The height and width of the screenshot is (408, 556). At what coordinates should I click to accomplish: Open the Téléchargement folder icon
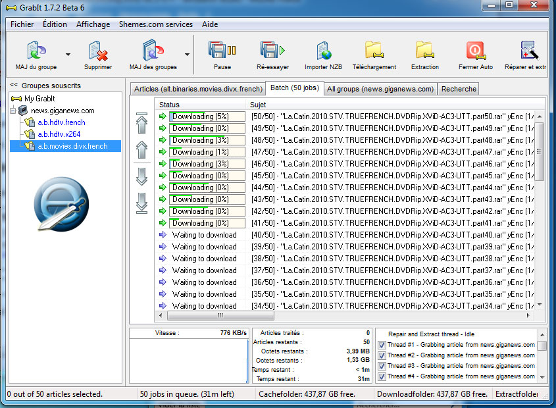point(374,49)
